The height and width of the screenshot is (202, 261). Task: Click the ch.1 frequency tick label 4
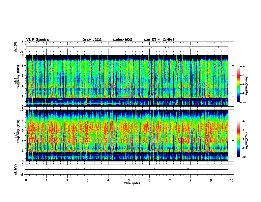[x=23, y=86]
